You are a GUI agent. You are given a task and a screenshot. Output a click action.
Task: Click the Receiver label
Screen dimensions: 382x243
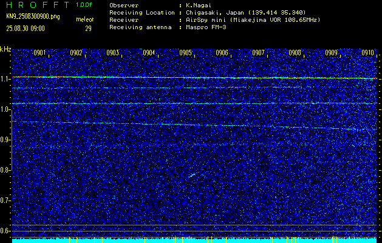coord(124,20)
